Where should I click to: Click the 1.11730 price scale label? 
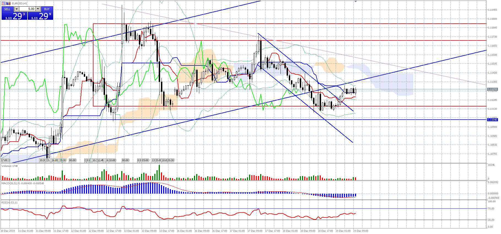492,37
